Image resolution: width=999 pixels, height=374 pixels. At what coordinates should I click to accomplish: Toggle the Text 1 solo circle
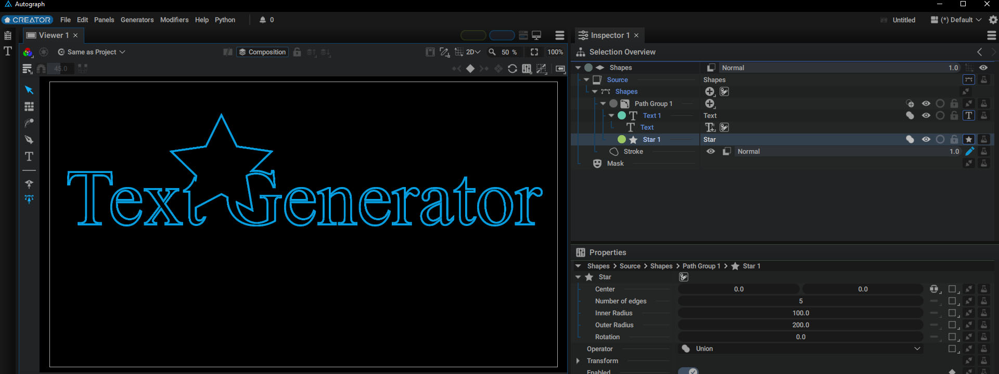[x=940, y=115]
